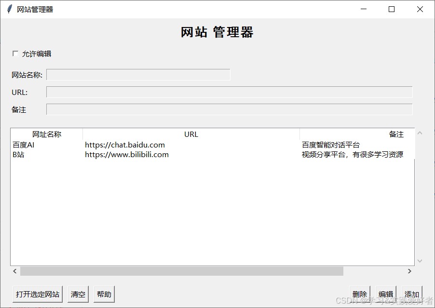Select the 百度AI row name
This screenshot has width=435, height=308.
tap(24, 145)
